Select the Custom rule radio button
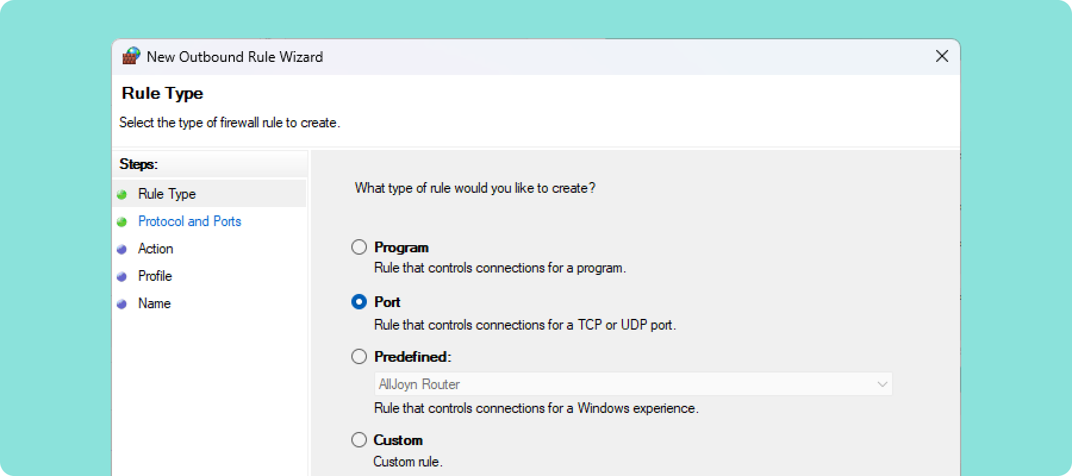Image resolution: width=1072 pixels, height=476 pixels. click(x=359, y=440)
